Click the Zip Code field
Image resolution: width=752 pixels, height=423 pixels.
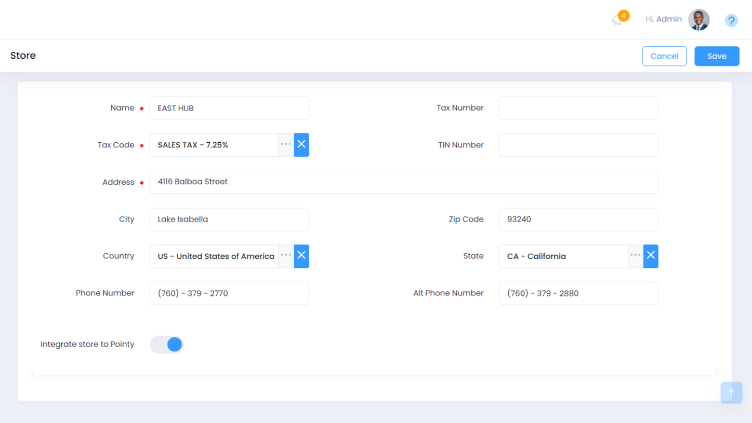click(578, 219)
